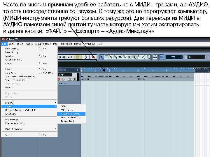Start playback with the Play button
This screenshot has height=157, width=210.
86,57
